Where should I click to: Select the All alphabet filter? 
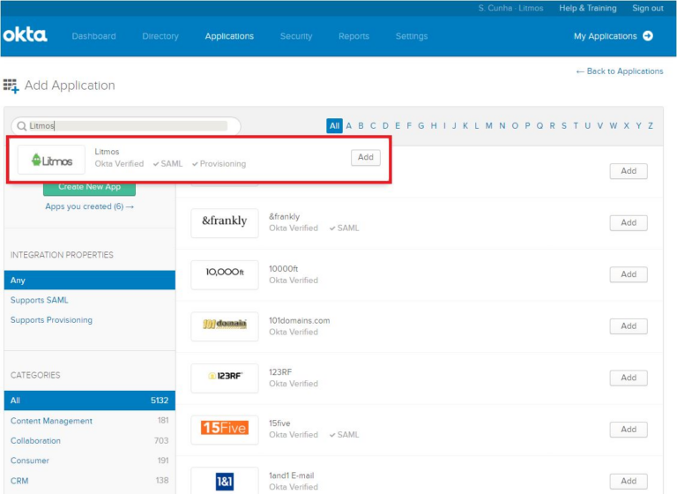334,126
